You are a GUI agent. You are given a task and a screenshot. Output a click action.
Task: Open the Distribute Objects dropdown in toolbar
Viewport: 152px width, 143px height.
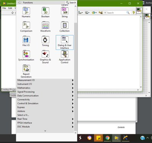[x=87, y=13]
